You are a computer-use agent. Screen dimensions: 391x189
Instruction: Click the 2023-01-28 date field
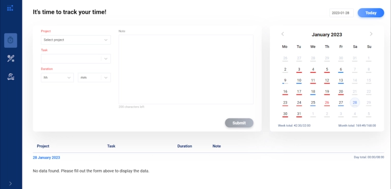pyautogui.click(x=342, y=13)
